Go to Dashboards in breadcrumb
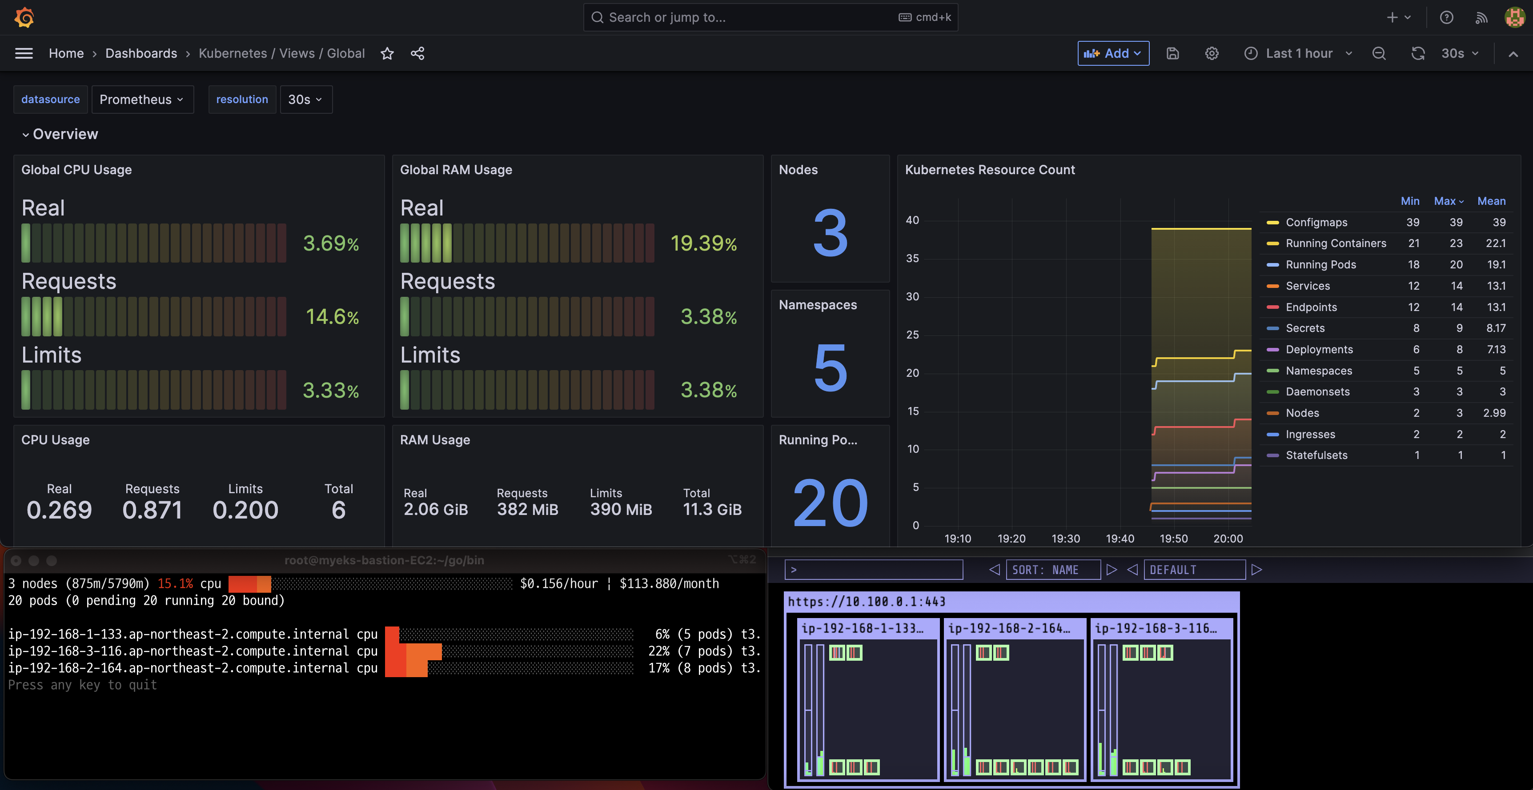 (141, 53)
